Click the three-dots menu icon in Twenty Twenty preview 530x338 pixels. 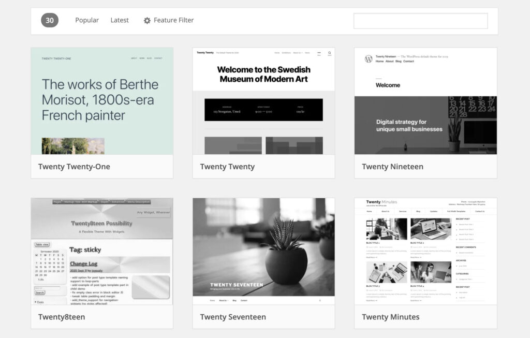tap(319, 53)
